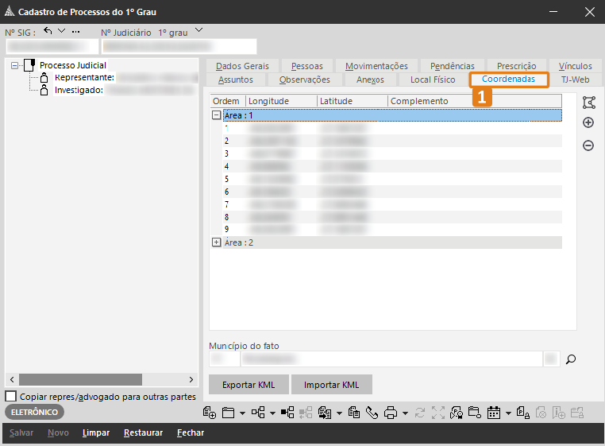Switch to the Dados Gerais tab

coord(242,66)
